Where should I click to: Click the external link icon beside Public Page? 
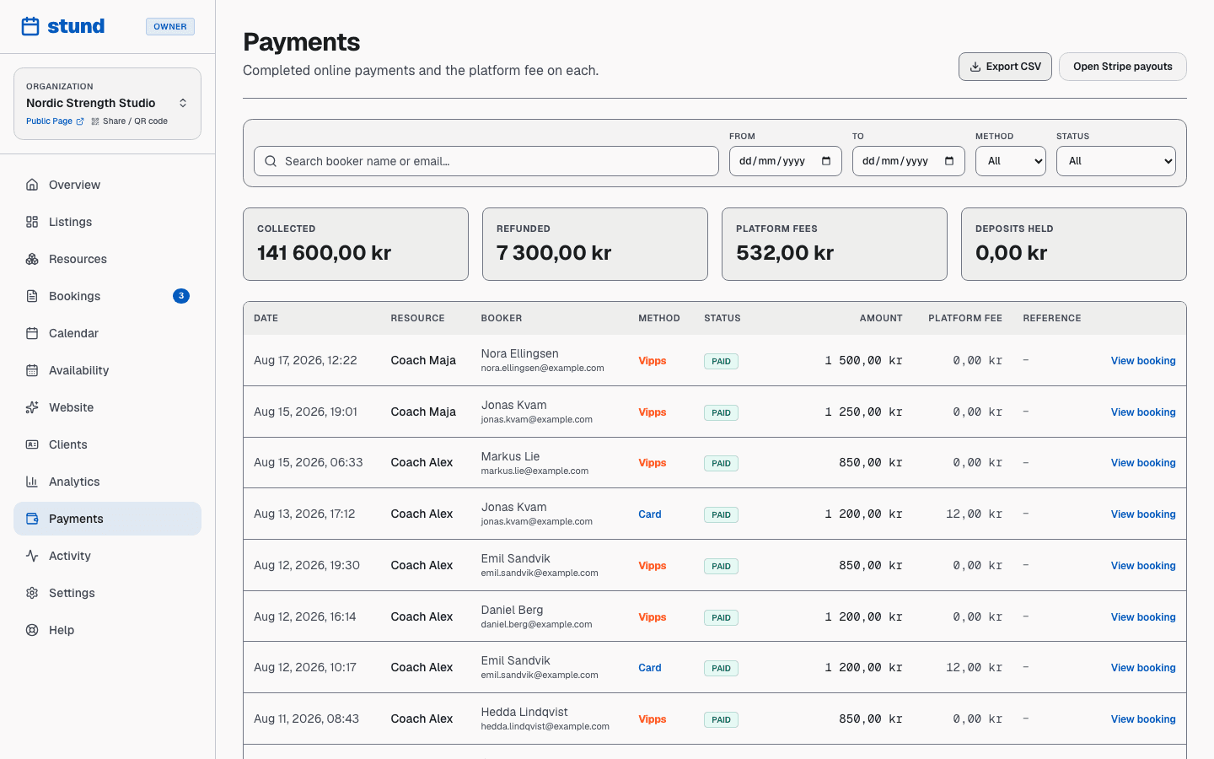point(80,121)
